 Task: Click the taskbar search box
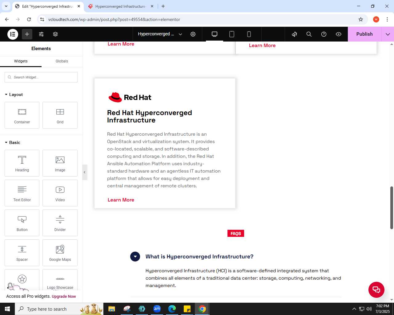click(58, 309)
